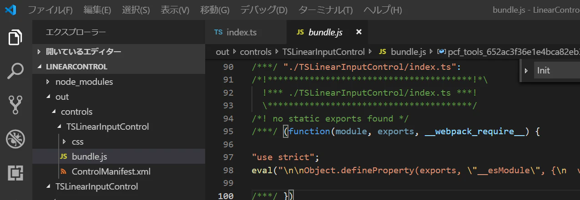Click the "use strict"; code line
Image resolution: width=580 pixels, height=200 pixels.
click(286, 157)
